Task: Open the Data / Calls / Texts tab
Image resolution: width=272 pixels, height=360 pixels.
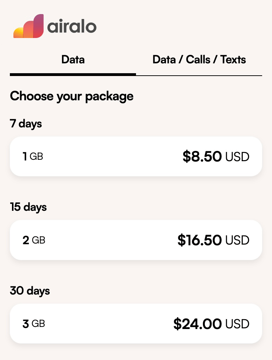Action: tap(199, 59)
